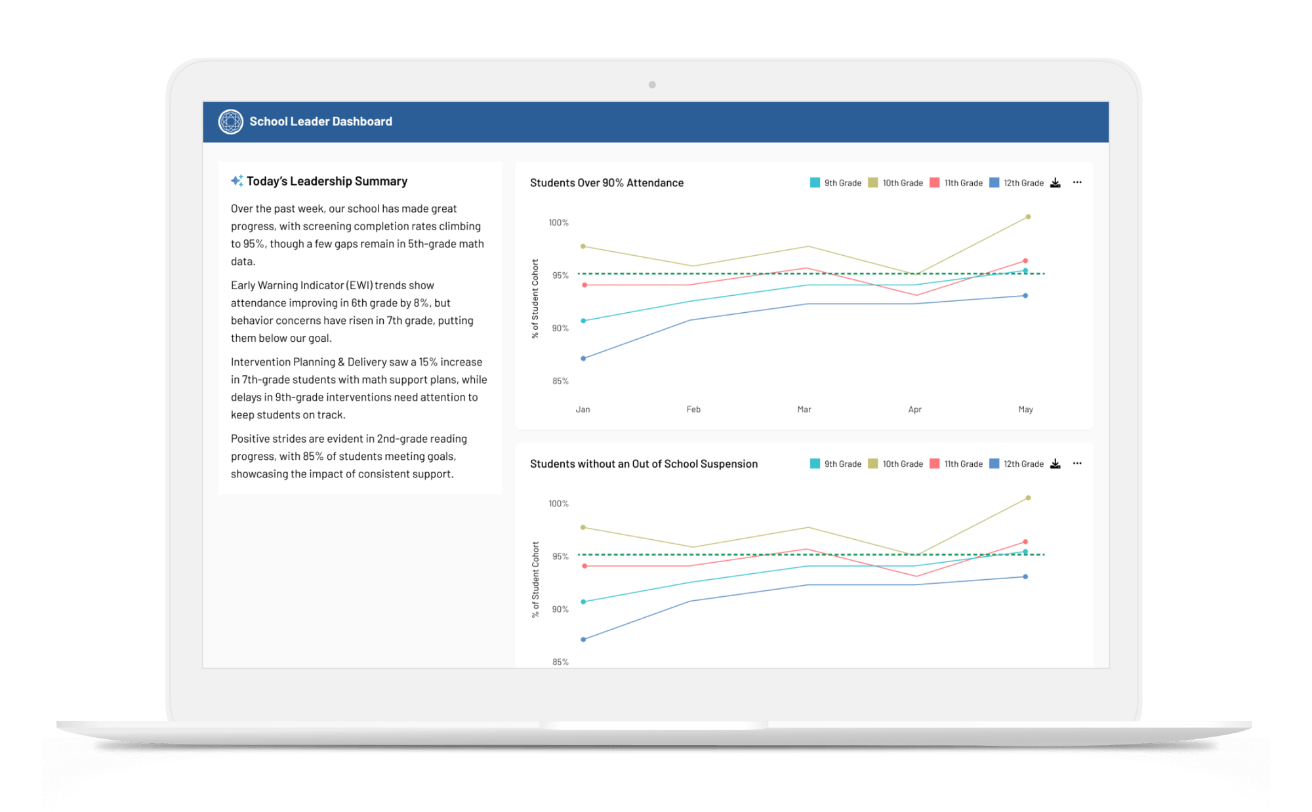Click the Students without an Out of School Suspension title
1312x812 pixels.
pyautogui.click(x=644, y=464)
